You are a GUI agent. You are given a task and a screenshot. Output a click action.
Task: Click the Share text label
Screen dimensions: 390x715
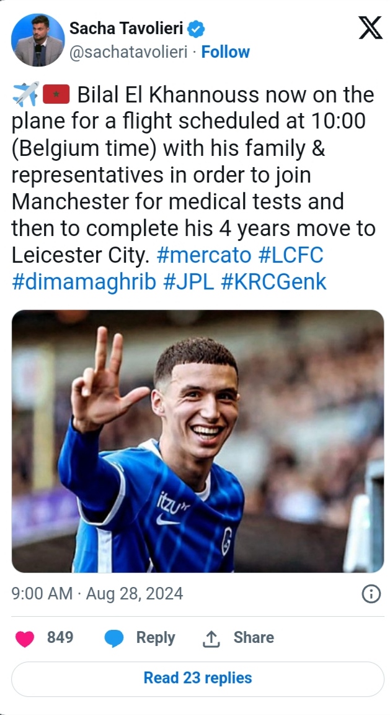[x=254, y=638]
